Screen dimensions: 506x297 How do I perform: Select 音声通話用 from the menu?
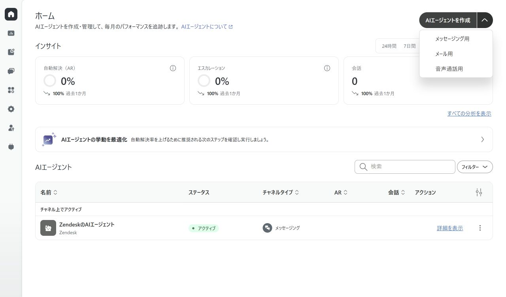[456, 69]
